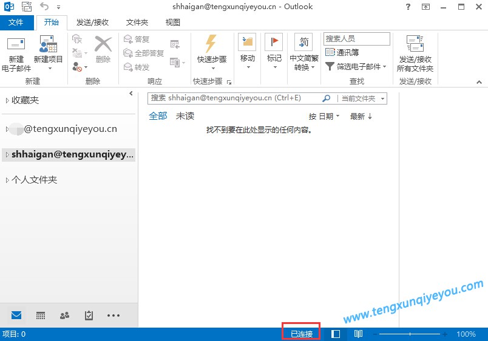Viewport: 488px width, 341px height.
Task: Click 100% zoom level
Action: pos(466,334)
